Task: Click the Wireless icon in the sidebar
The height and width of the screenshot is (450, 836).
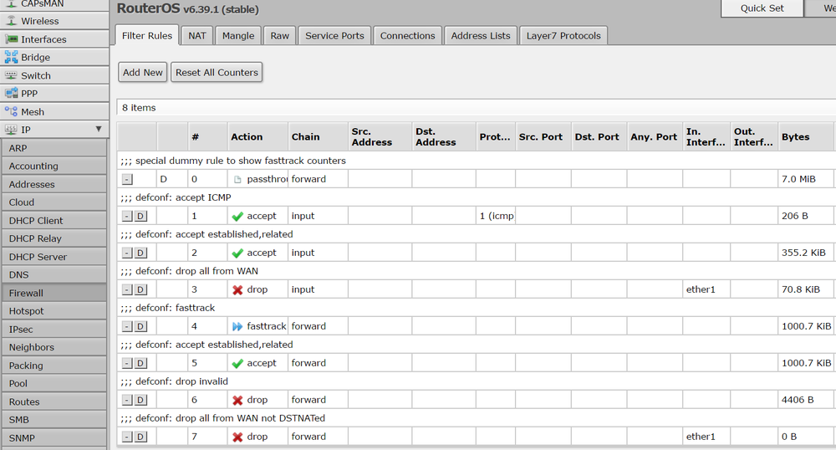Action: 12,21
